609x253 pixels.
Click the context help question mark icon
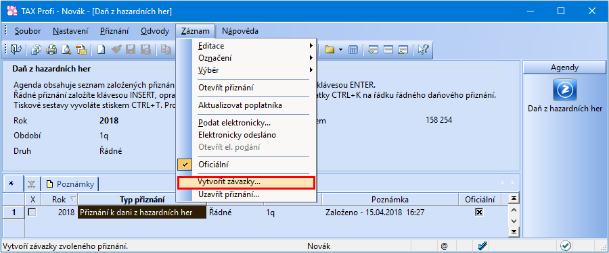(x=423, y=50)
